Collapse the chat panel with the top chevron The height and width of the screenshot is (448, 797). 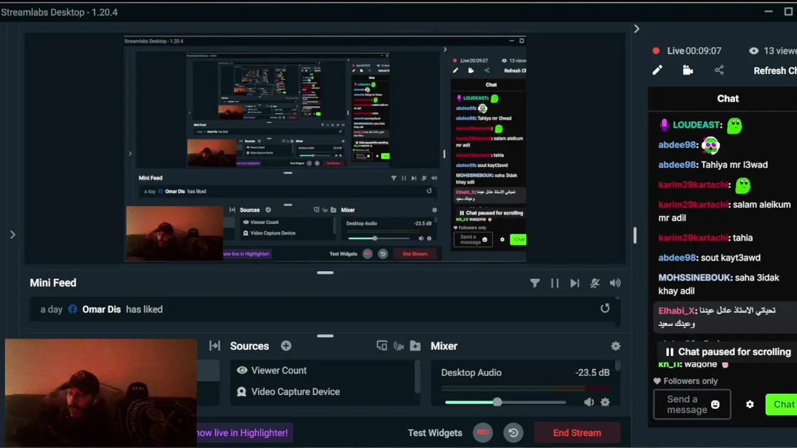(x=636, y=29)
